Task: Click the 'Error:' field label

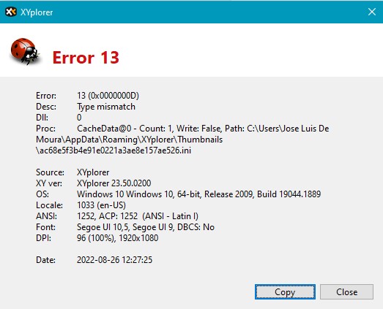Action: (x=46, y=96)
